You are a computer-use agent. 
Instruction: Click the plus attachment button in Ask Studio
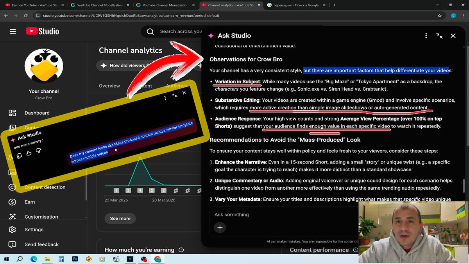pyautogui.click(x=220, y=227)
